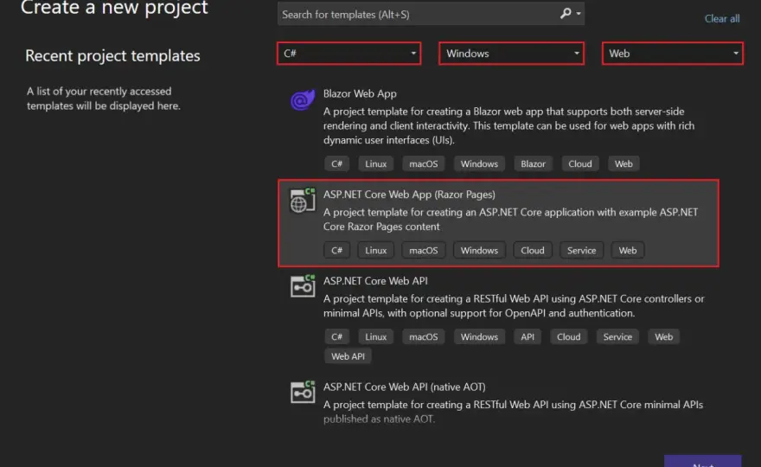The image size is (761, 467).
Task: Click the C# tag under ASP.NET Core Web API
Action: pos(336,336)
